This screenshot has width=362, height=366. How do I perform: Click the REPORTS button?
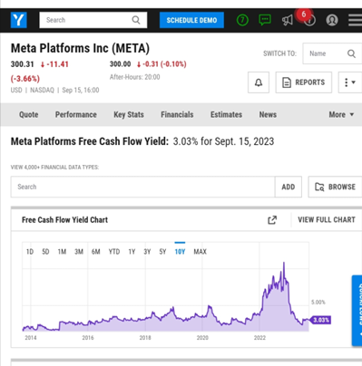(x=303, y=82)
